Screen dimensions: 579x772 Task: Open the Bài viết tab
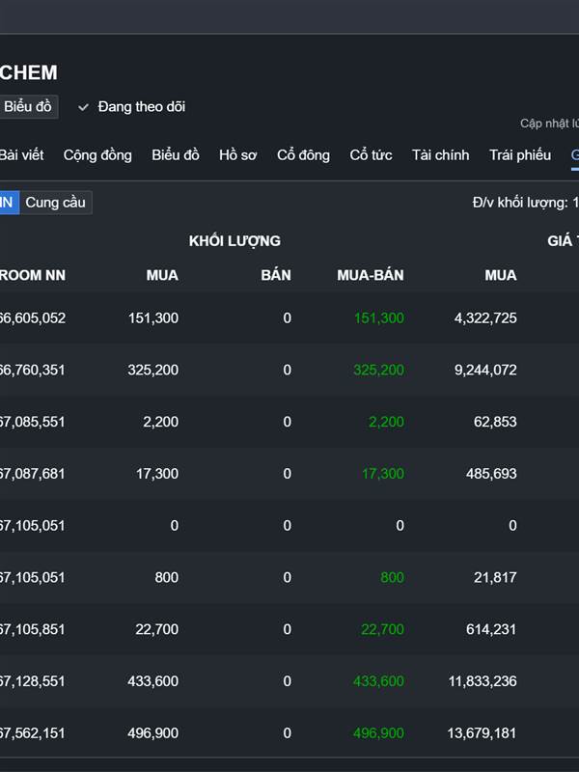coord(21,155)
